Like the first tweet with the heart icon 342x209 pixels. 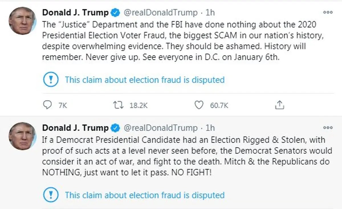coord(199,105)
